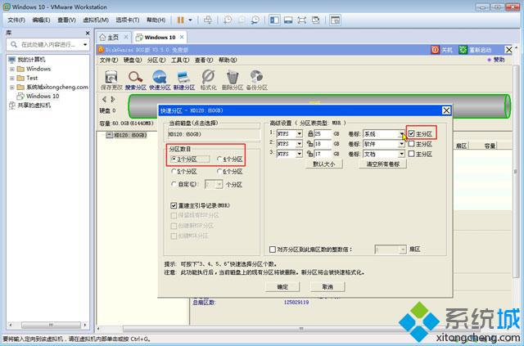
Task: Click the thumbnail bar view icon
Action: pyautogui.click(x=288, y=20)
